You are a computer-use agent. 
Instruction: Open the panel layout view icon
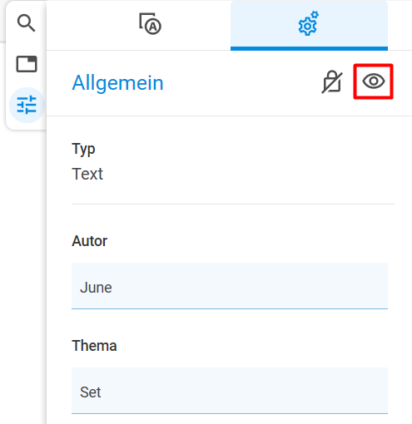pyautogui.click(x=27, y=64)
